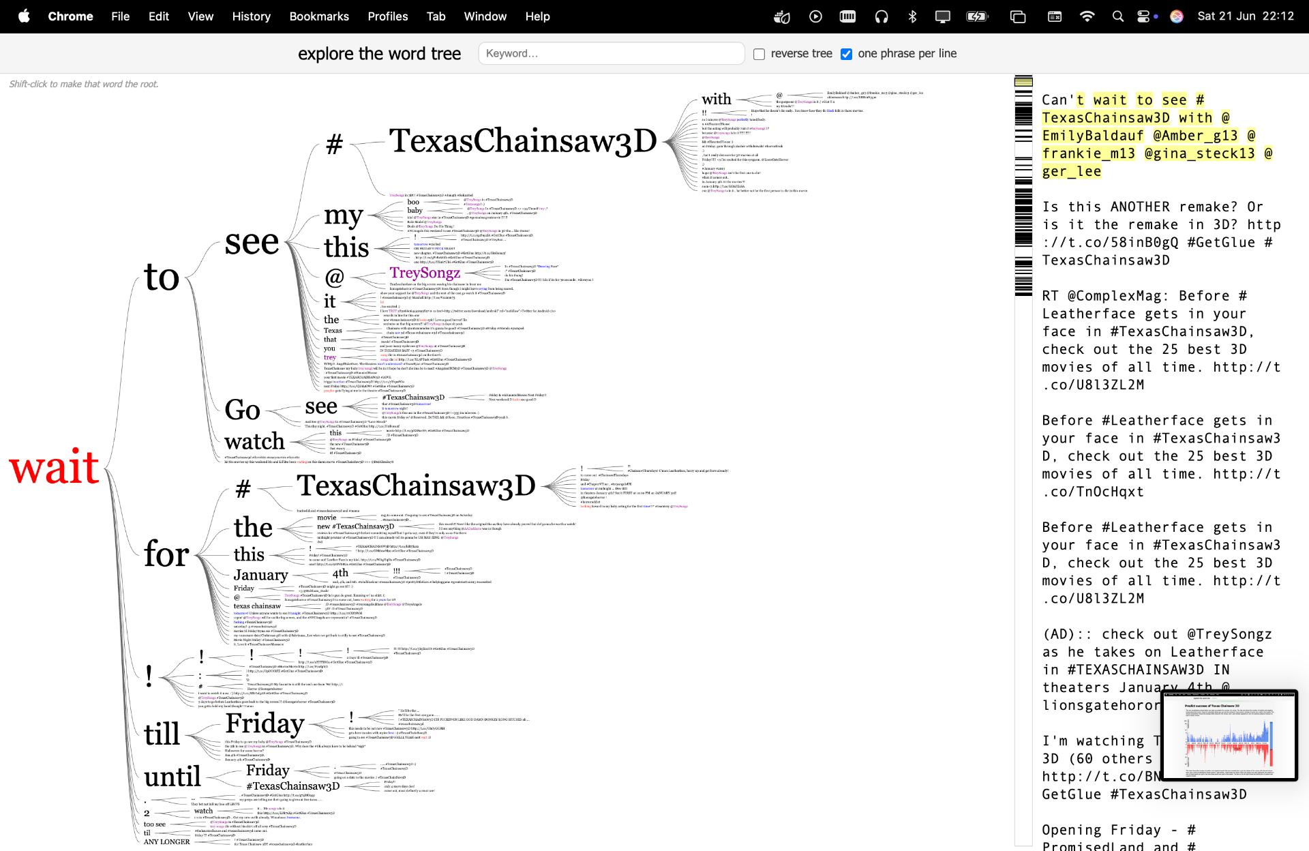Click the keyboard-grid menu bar icon
This screenshot has height=851, width=1309.
[847, 16]
